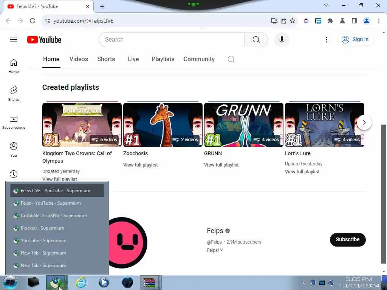Open the Zoochosis giraffe playlist thumbnail

163,125
